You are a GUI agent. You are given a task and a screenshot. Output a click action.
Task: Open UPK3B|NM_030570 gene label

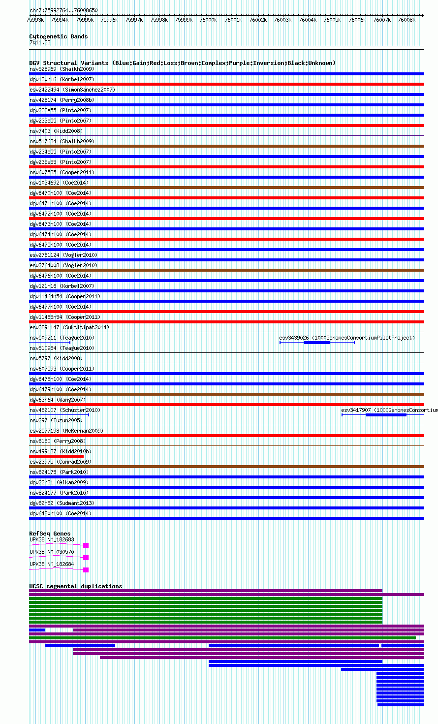pyautogui.click(x=52, y=552)
